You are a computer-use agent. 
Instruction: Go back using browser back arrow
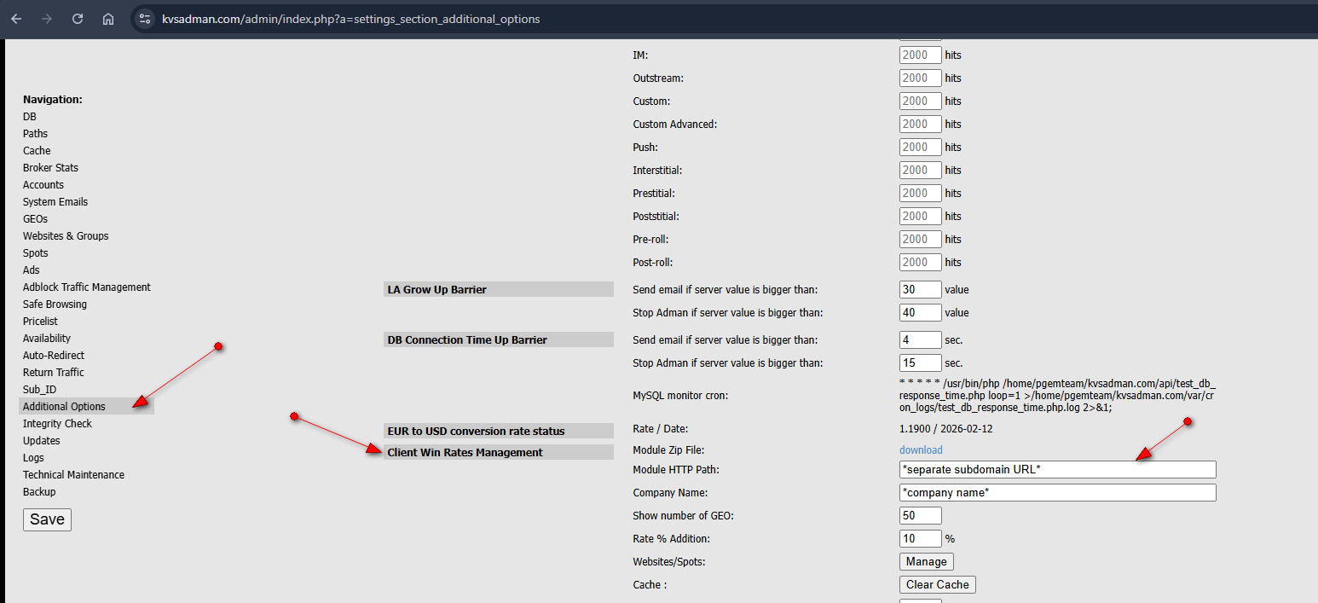click(16, 18)
